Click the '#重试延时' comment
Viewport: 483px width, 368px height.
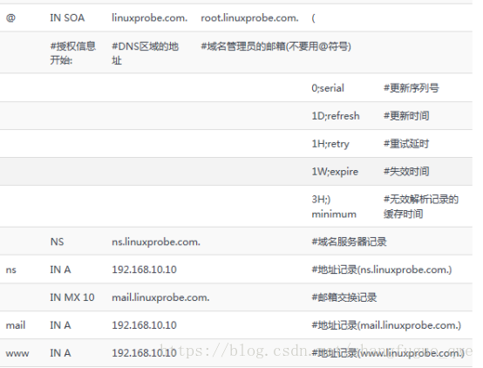tap(406, 144)
